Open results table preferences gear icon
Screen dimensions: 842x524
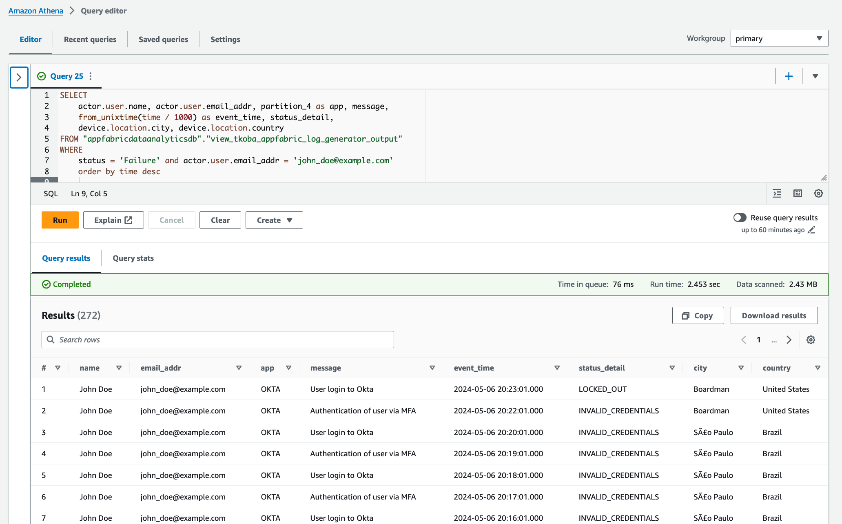coord(811,340)
